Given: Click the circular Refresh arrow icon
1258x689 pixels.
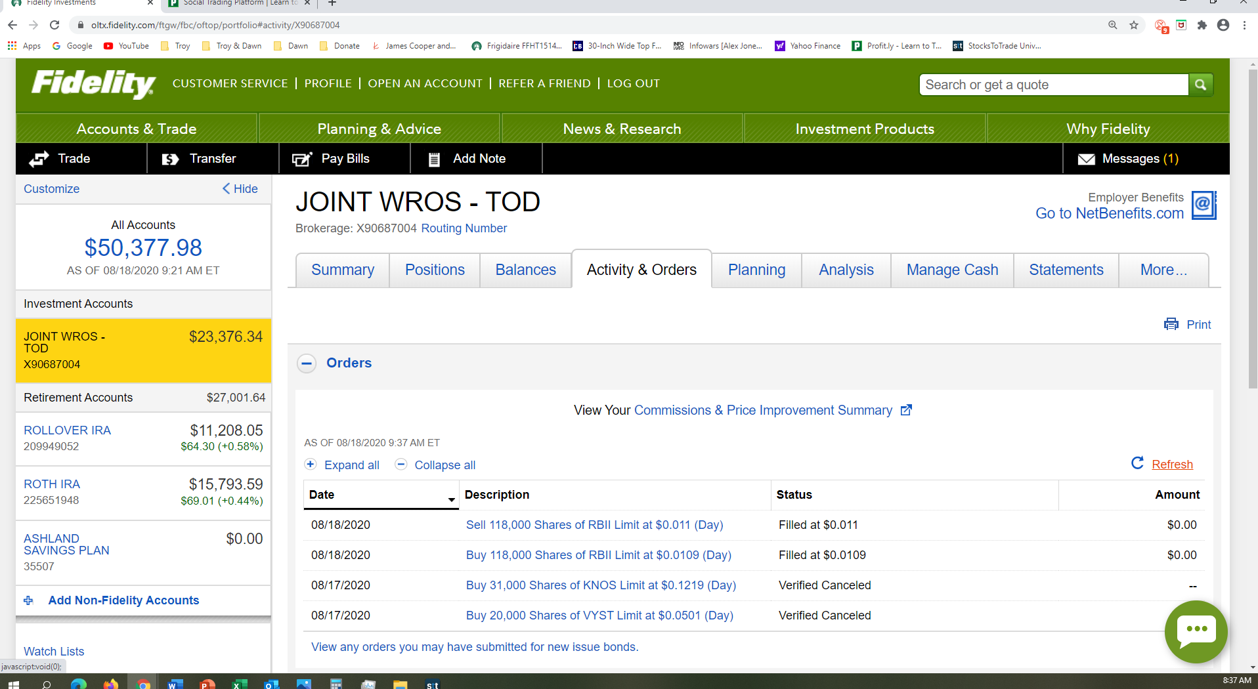Looking at the screenshot, I should (x=1138, y=463).
